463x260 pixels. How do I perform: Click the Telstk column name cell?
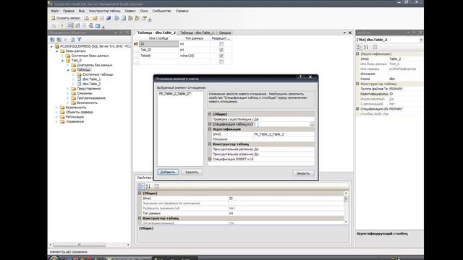159,56
